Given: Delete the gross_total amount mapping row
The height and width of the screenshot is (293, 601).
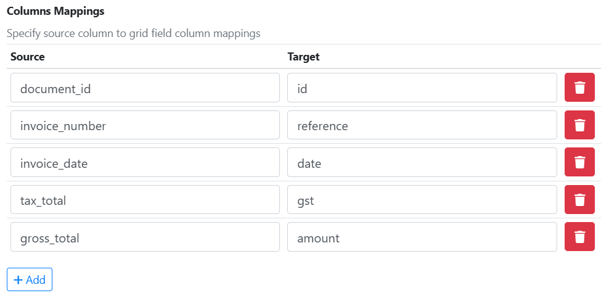Looking at the screenshot, I should click(579, 237).
